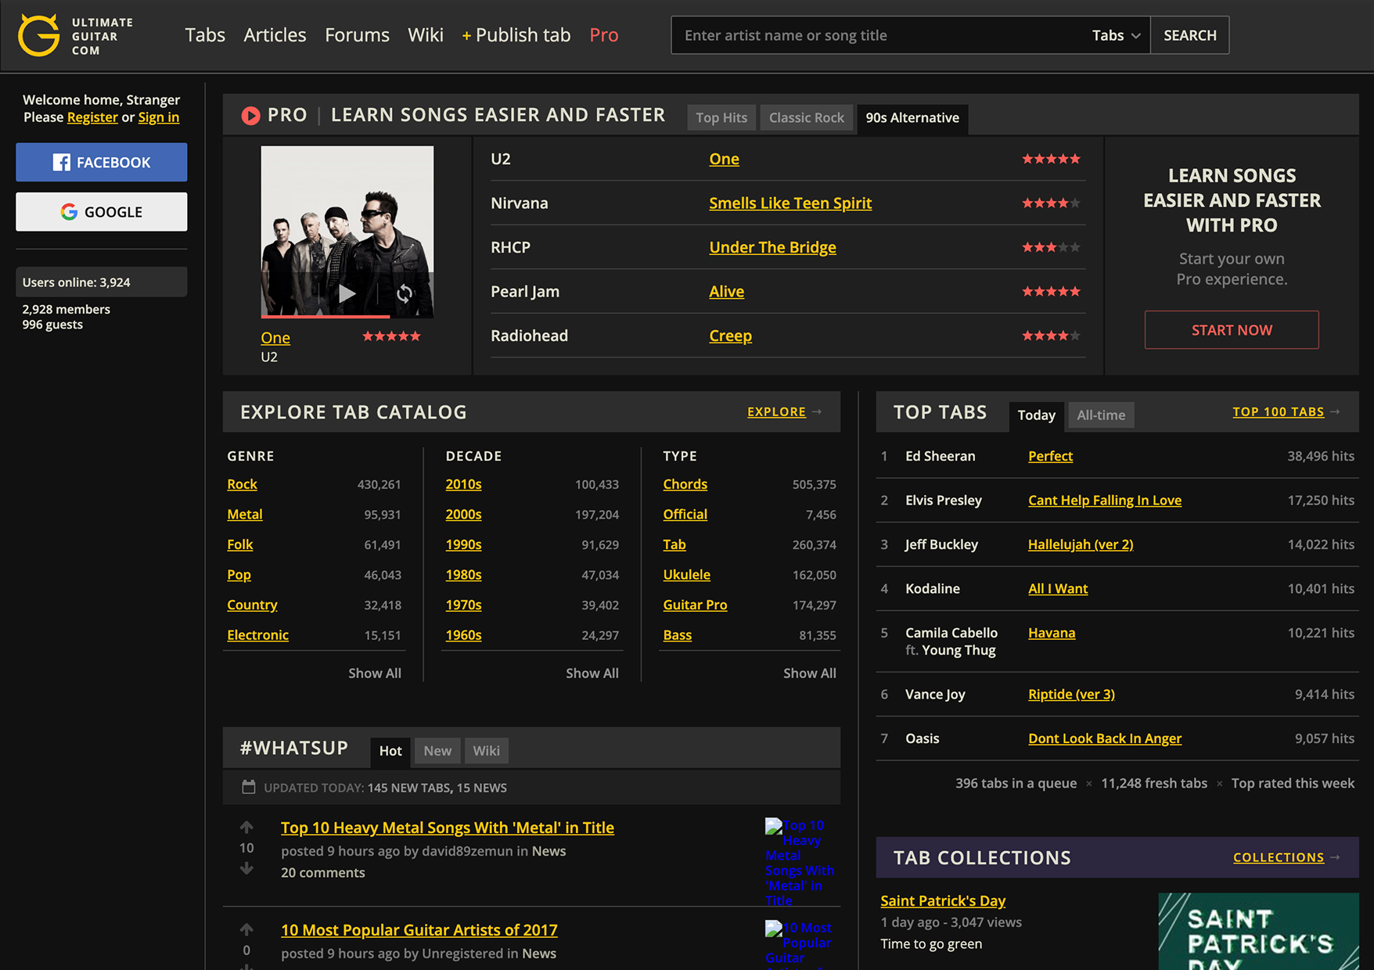Upvote Top 10 Heavy Metal Songs post
Viewport: 1374px width, 970px height.
point(246,827)
